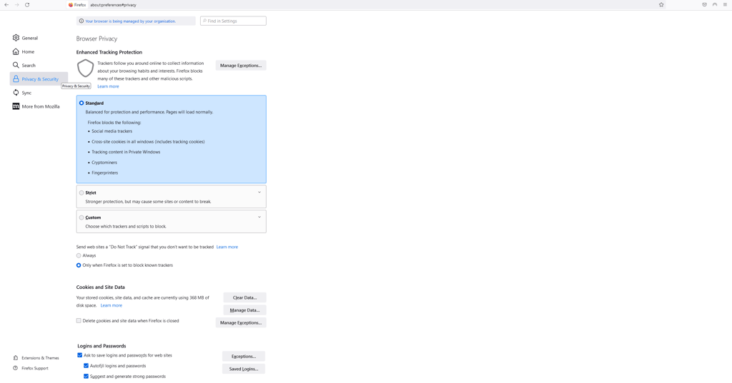Click the Browser Privacy heading
Screen dimensions: 732x383
tap(97, 39)
